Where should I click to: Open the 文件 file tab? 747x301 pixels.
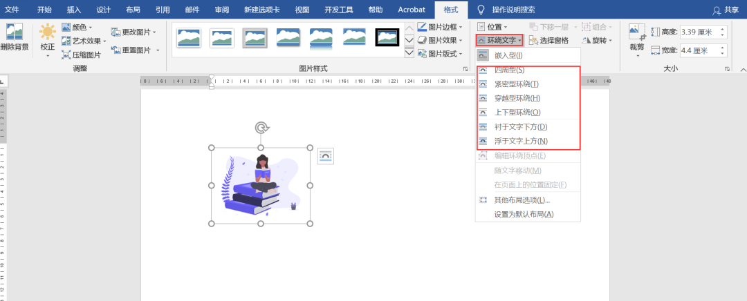pyautogui.click(x=12, y=10)
